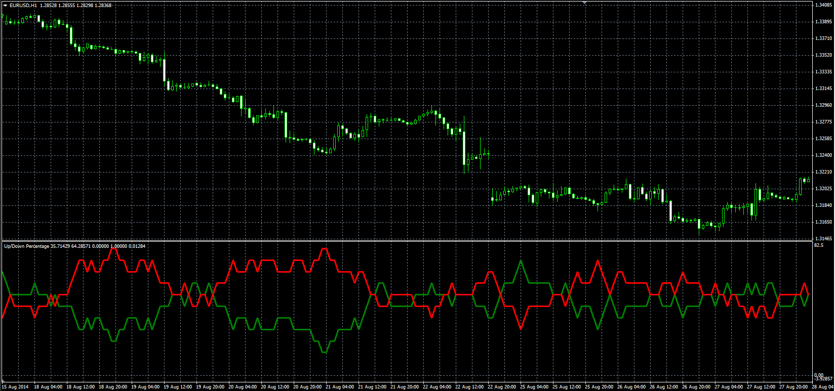Click the 20 Aug 20:00 time label
The width and height of the screenshot is (835, 391).
[x=307, y=387]
